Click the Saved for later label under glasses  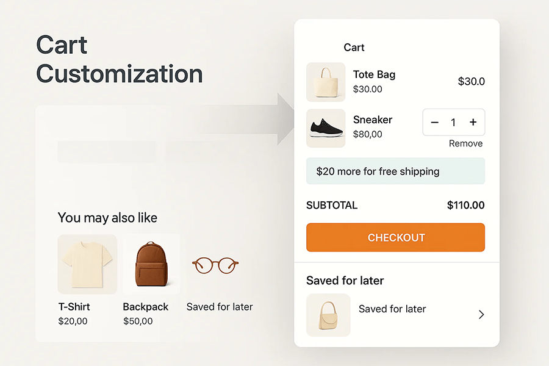219,307
